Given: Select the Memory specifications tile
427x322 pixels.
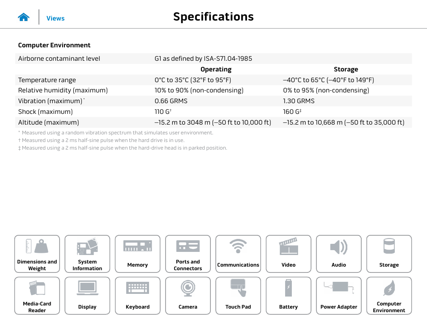Looking at the screenshot, I should click(x=137, y=254).
